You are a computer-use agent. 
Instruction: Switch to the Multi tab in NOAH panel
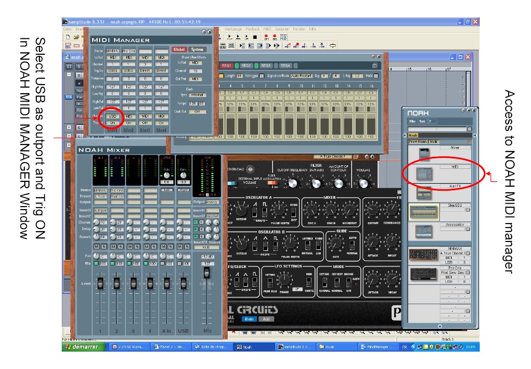click(433, 142)
